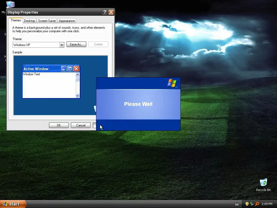Image resolution: width=277 pixels, height=208 pixels.
Task: Click the orange magnifier tray icon
Action: point(257,204)
